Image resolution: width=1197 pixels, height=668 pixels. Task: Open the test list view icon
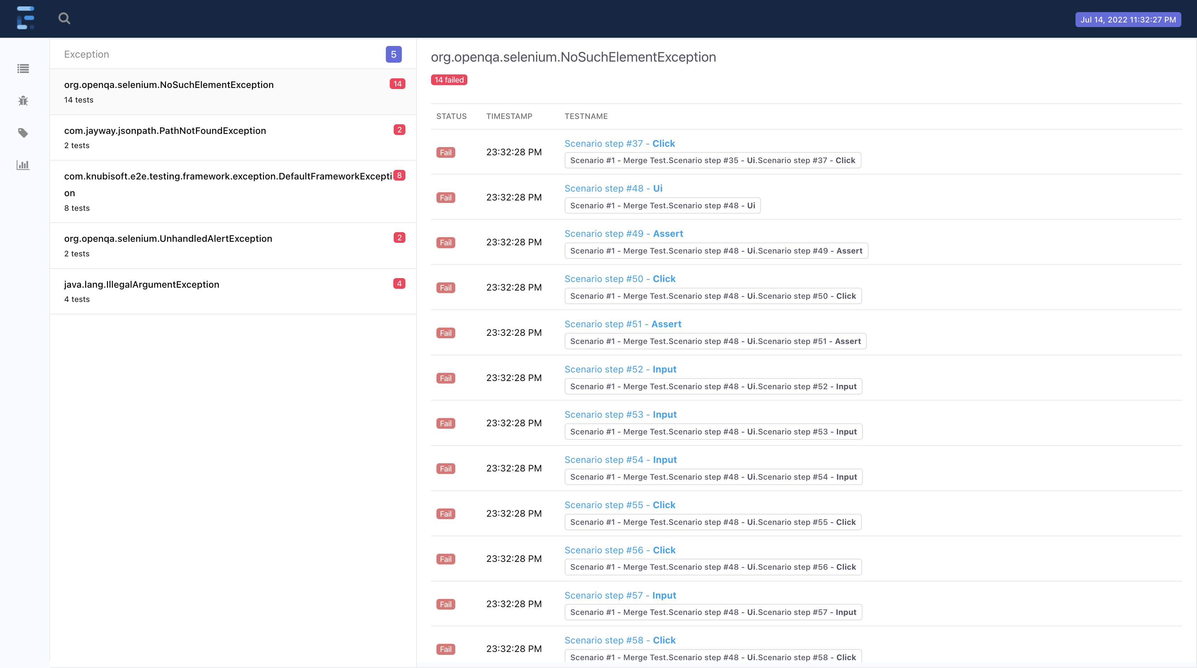[23, 69]
